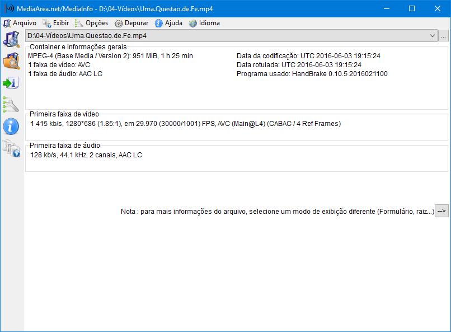This screenshot has height=332, width=451.
Task: Click the '...' browse button next to path
Action: (443, 36)
